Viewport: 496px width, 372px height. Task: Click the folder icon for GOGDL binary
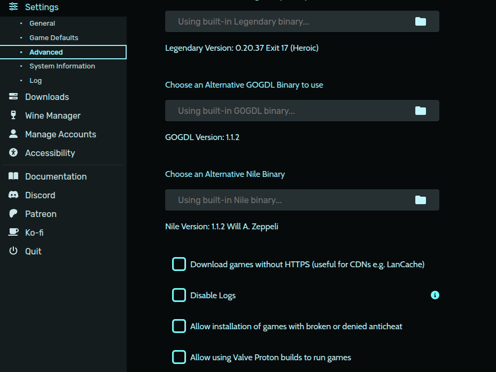coord(421,111)
